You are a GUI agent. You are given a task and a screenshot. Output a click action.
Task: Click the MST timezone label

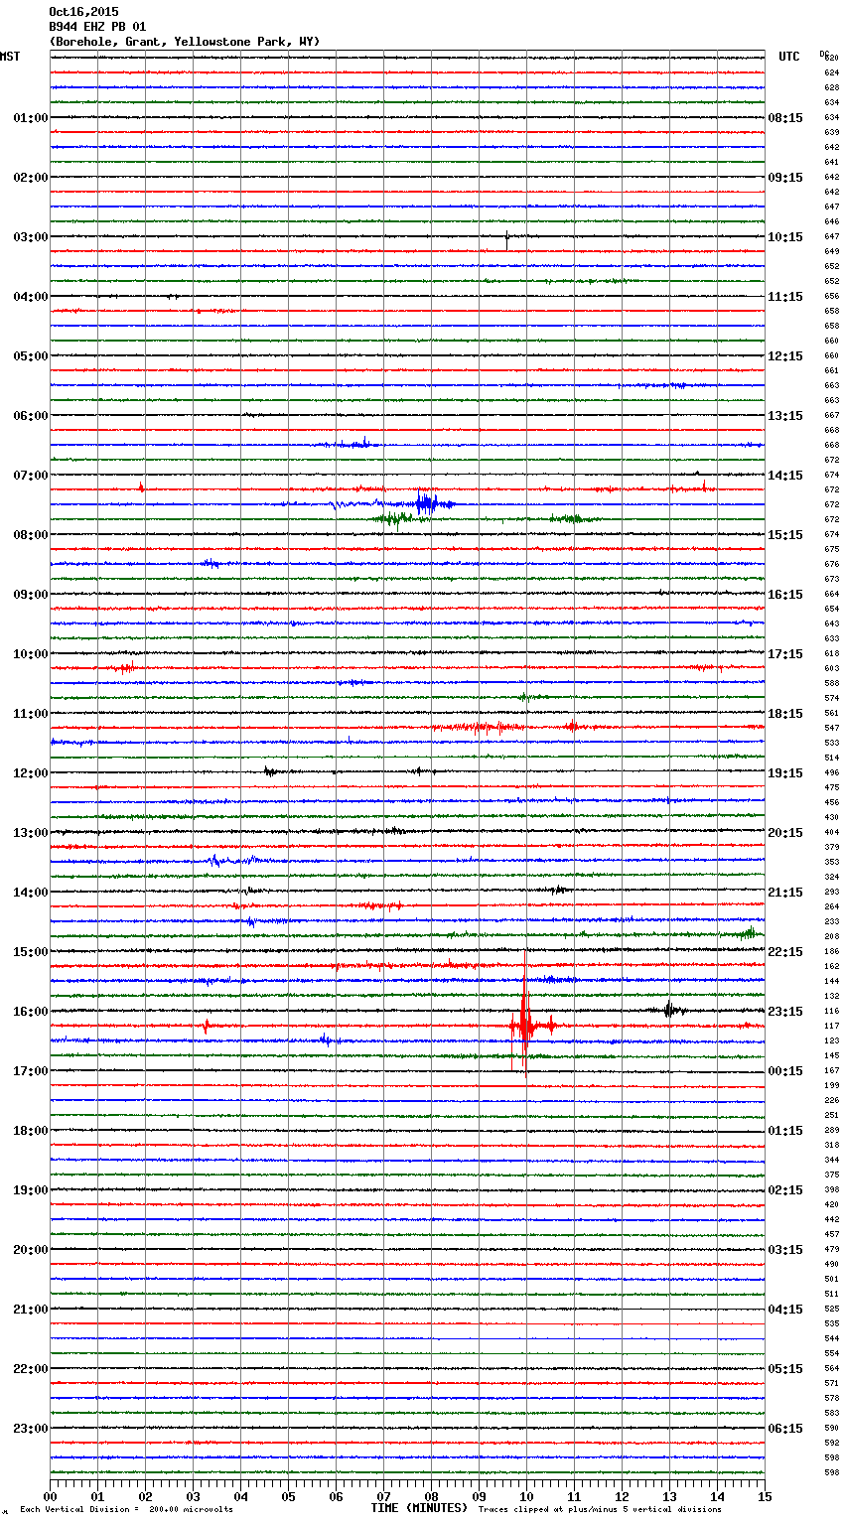click(10, 57)
